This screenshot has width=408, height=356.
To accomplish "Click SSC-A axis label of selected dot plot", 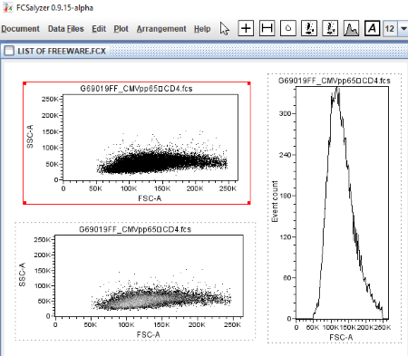I will click(30, 137).
